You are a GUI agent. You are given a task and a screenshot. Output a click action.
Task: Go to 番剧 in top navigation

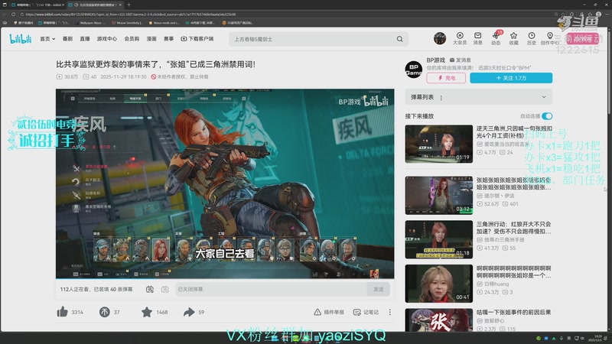point(67,39)
